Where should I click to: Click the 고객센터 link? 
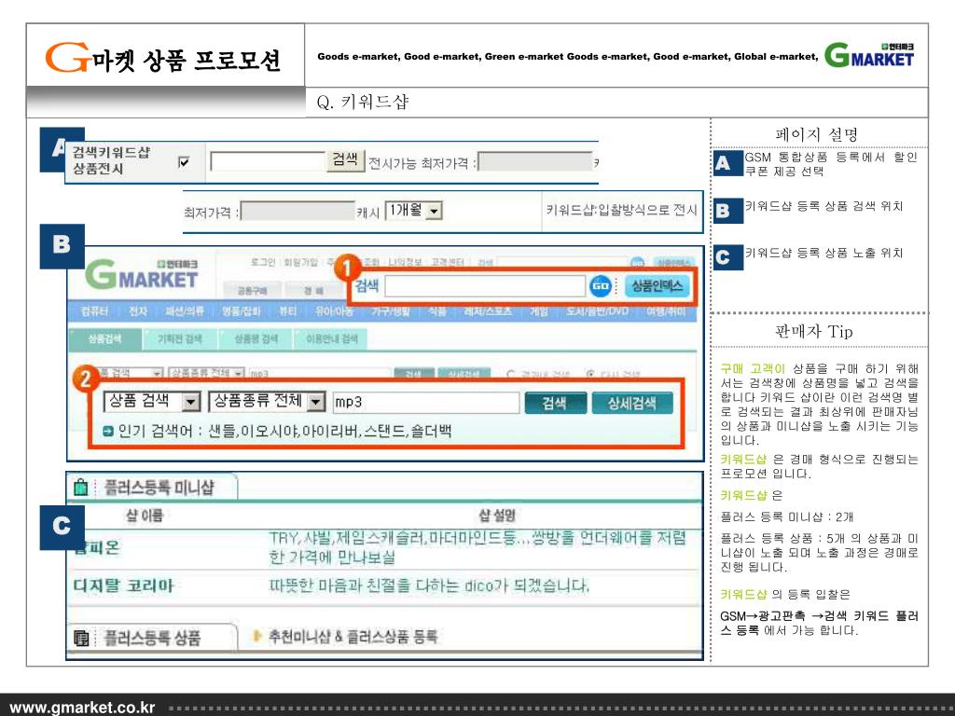pyautogui.click(x=448, y=262)
